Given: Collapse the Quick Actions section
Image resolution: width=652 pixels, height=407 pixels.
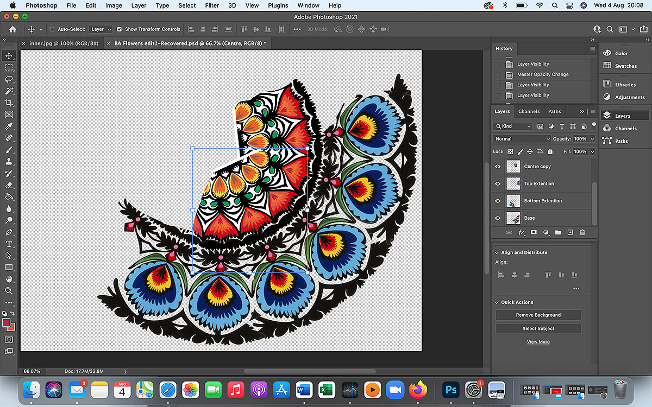Looking at the screenshot, I should pyautogui.click(x=497, y=302).
